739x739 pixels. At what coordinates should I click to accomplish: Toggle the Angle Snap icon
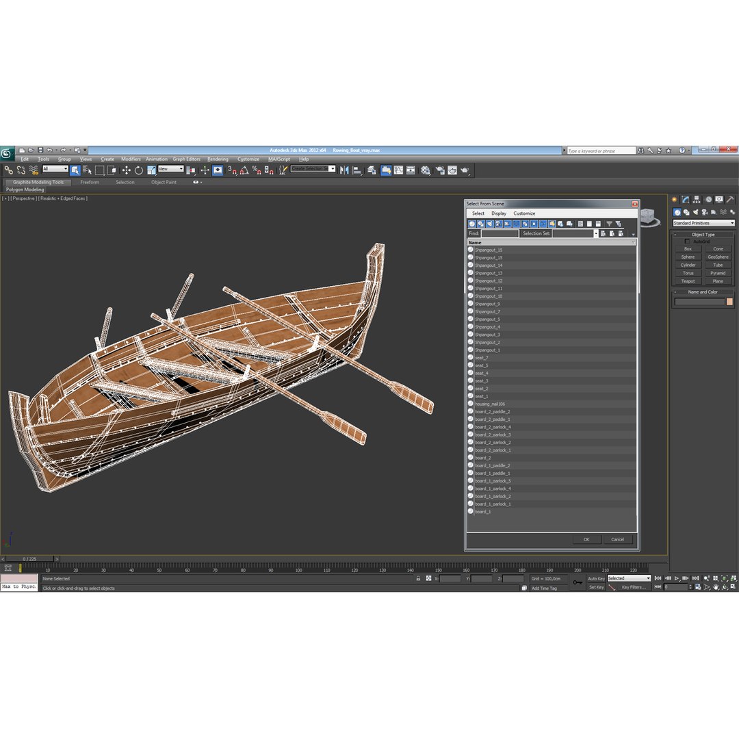244,170
